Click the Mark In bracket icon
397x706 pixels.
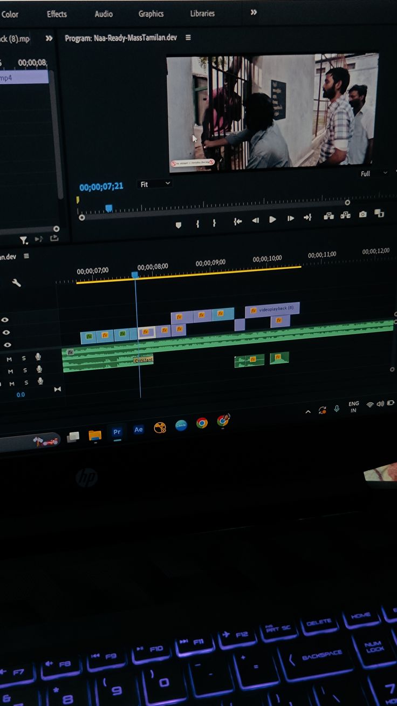coord(197,223)
